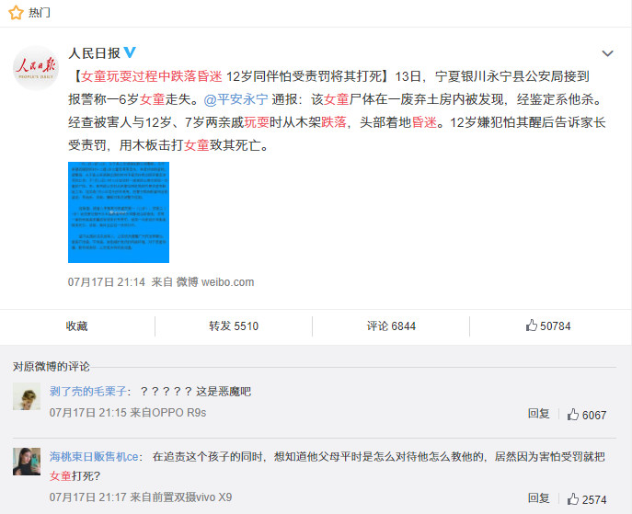
Task: Click the 07月17日 21:14 post timestamp
Action: (107, 282)
